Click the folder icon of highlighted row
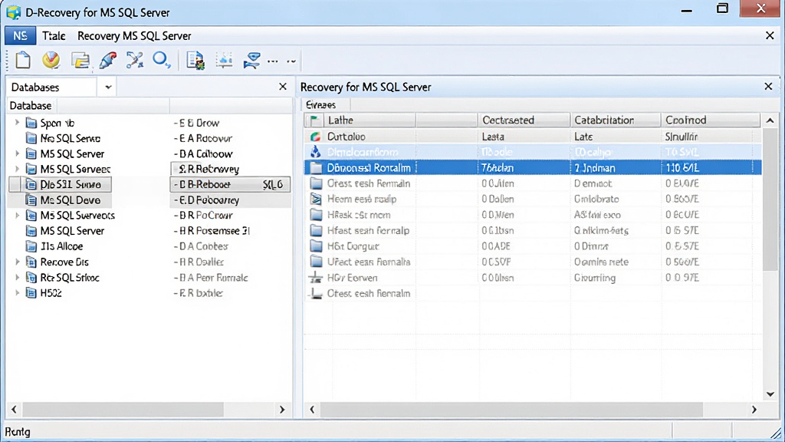The image size is (785, 442). pos(316,168)
